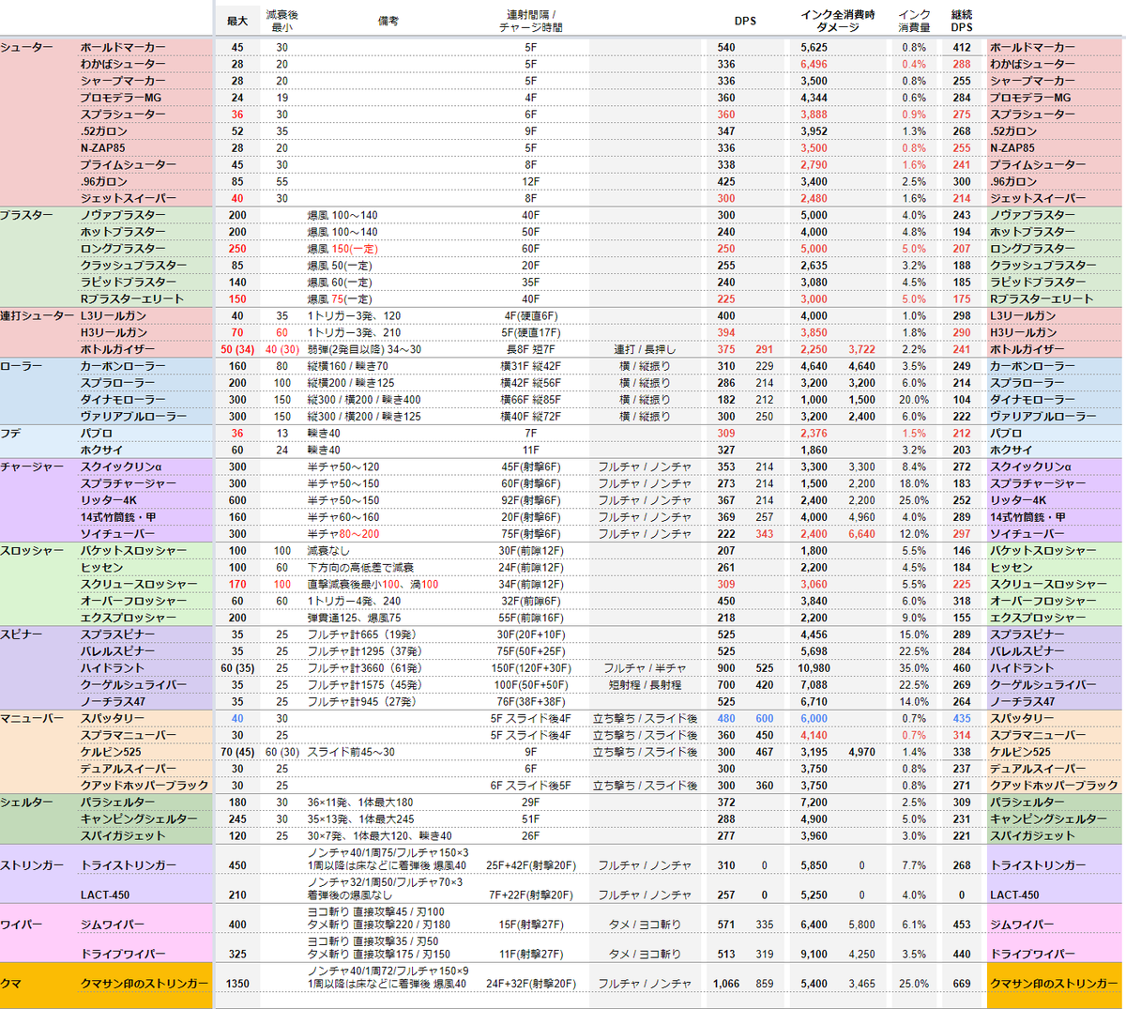Screen dimensions: 1126x1009
Task: Click the フルチャ / 半チャ cell
Action: pyautogui.click(x=645, y=668)
